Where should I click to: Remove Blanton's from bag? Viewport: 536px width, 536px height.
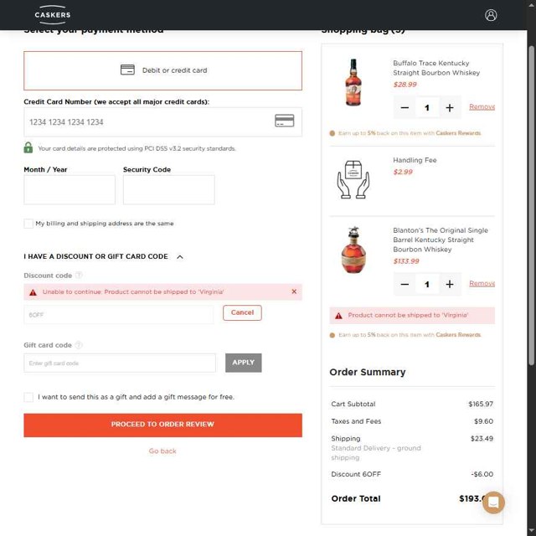482,283
